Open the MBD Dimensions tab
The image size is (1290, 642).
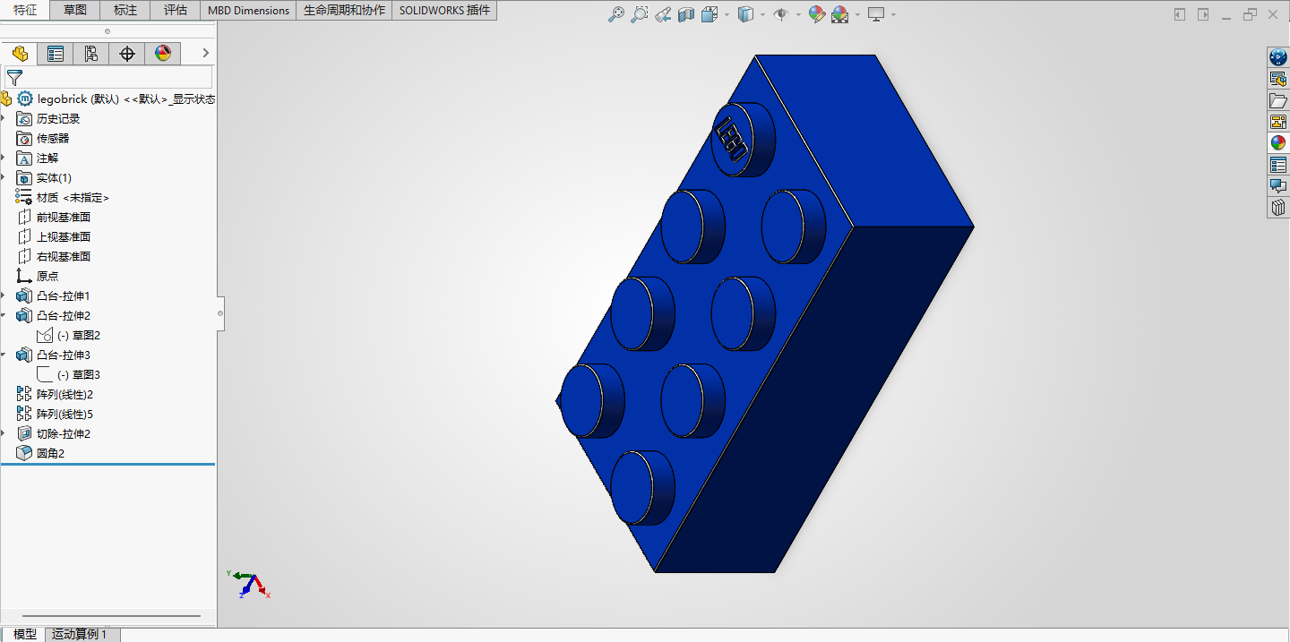click(248, 11)
